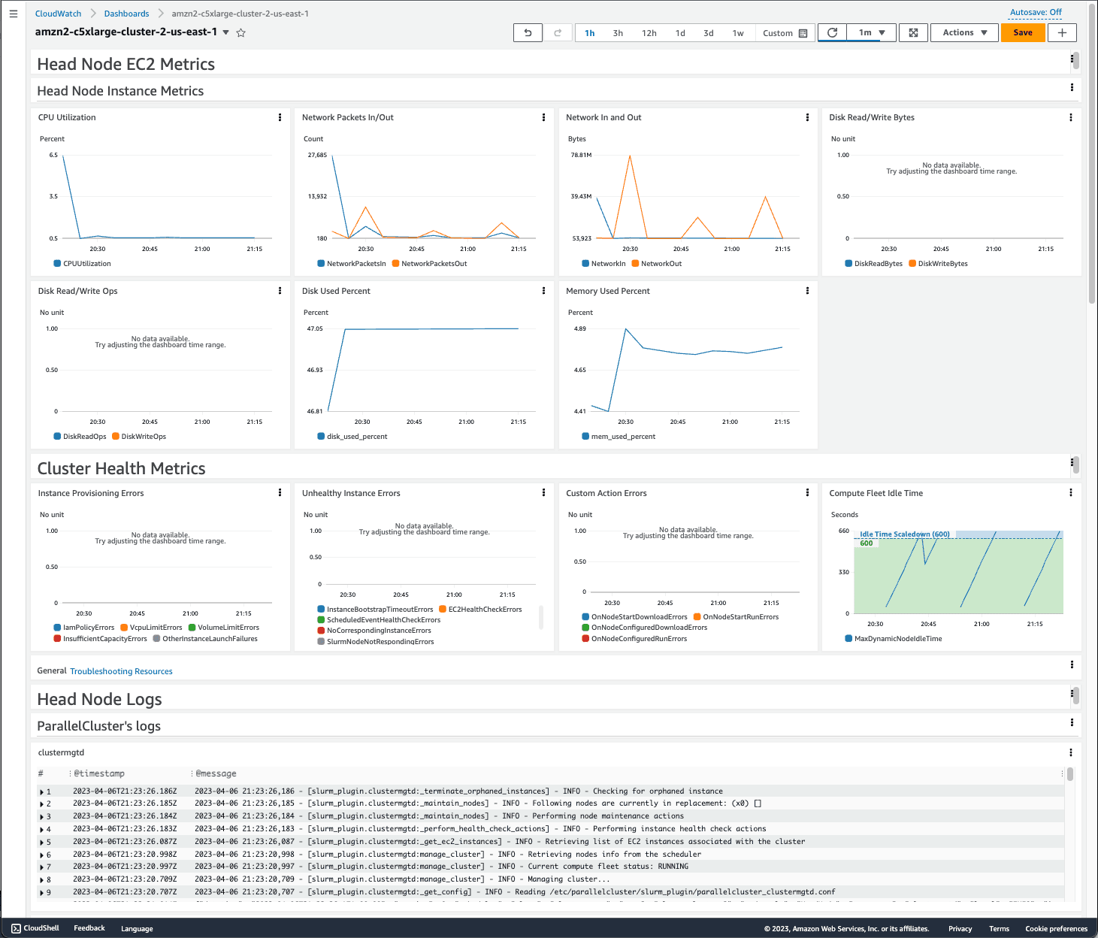Click the redo arrow icon

point(557,32)
